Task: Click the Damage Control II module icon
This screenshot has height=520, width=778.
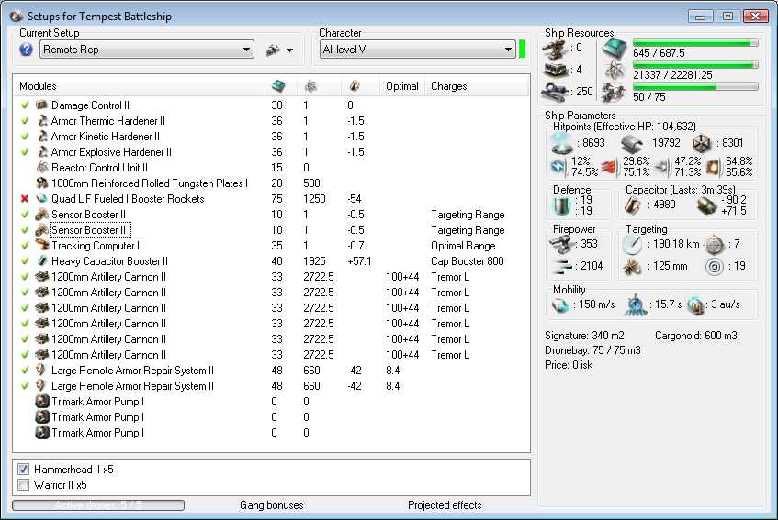Action: point(41,105)
